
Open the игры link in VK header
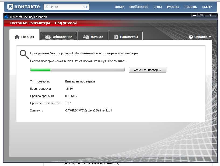tap(158, 7)
